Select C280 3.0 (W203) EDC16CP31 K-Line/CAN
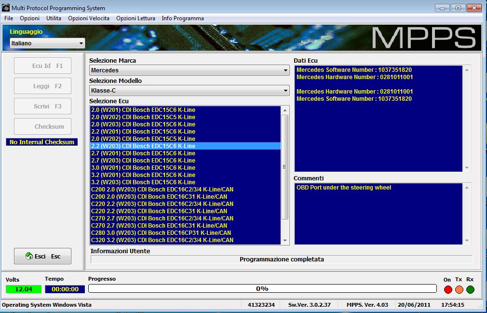This screenshot has width=487, height=313. point(186,233)
